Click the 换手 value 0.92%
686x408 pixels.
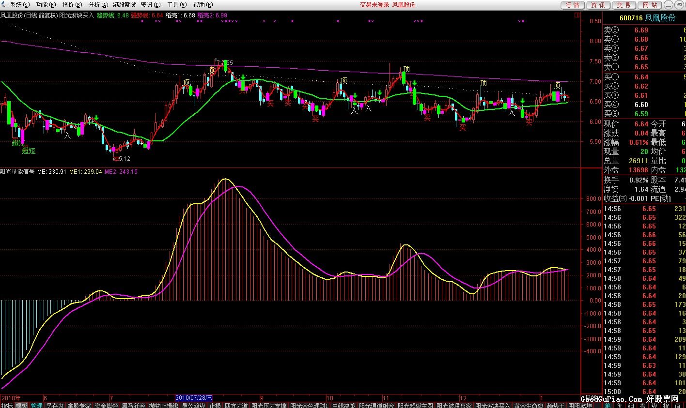tap(639, 180)
